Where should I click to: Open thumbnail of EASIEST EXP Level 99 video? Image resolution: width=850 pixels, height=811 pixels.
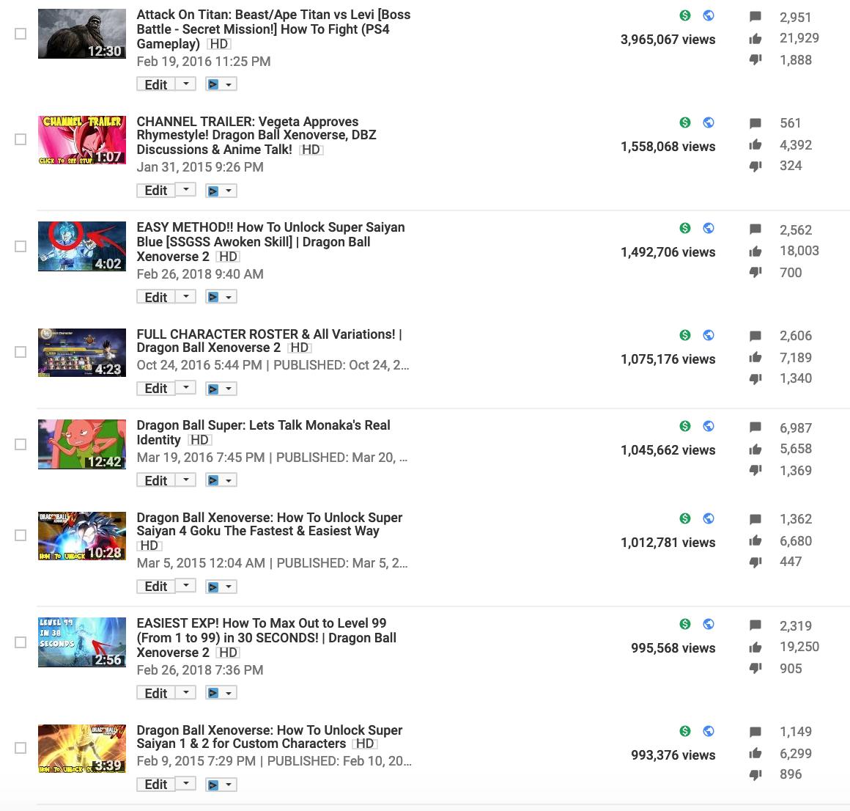tap(82, 642)
